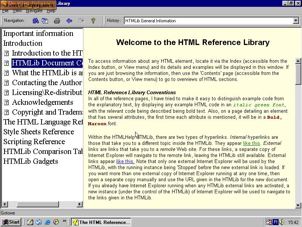Click right arrow of tree horizontal scrollbar

(80, 204)
